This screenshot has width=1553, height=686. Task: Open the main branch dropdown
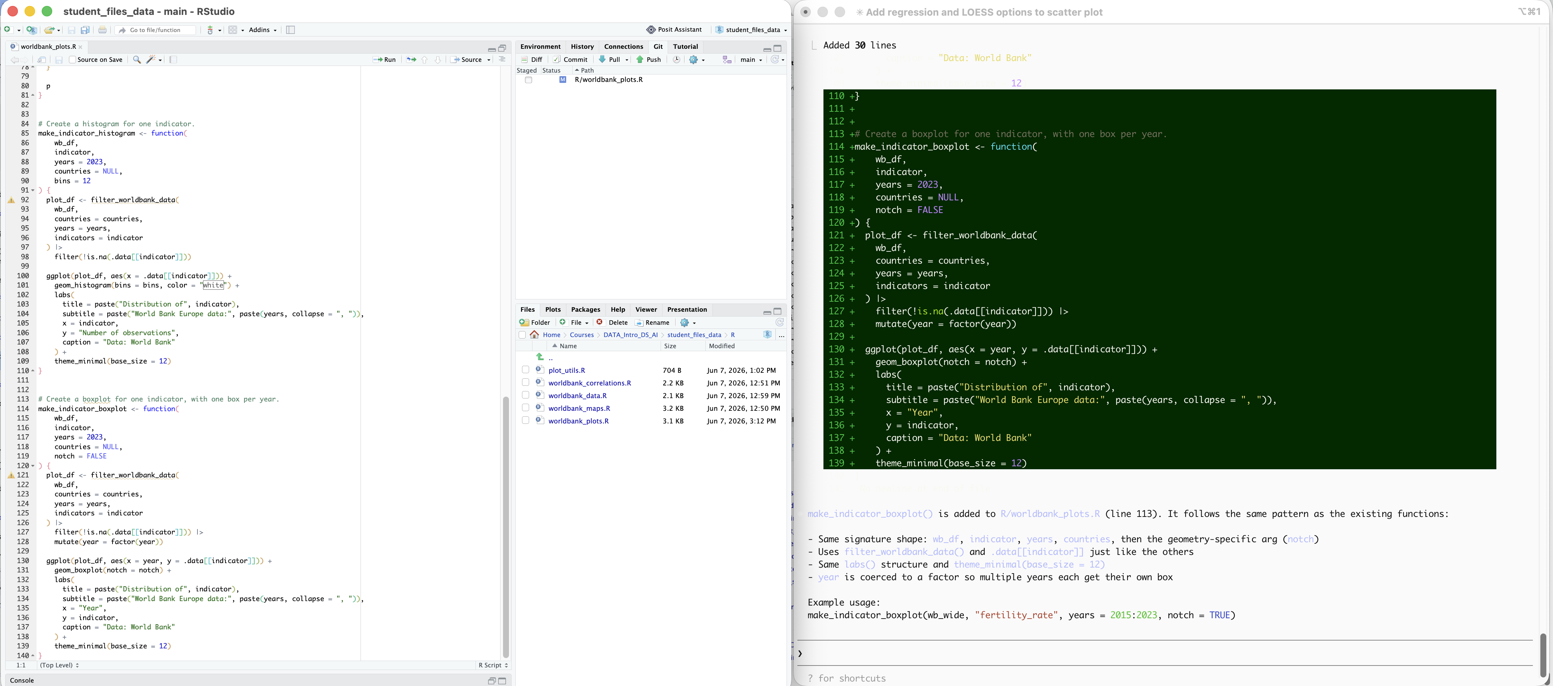click(751, 60)
